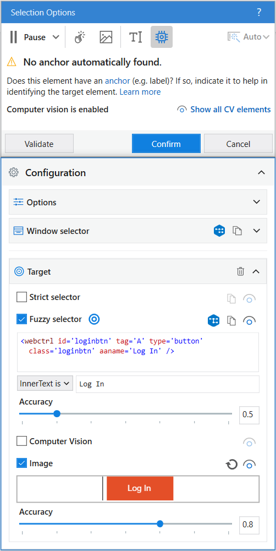Screen dimensions: 276x551
Task: Click the Window selector window icon
Action: pos(18,231)
